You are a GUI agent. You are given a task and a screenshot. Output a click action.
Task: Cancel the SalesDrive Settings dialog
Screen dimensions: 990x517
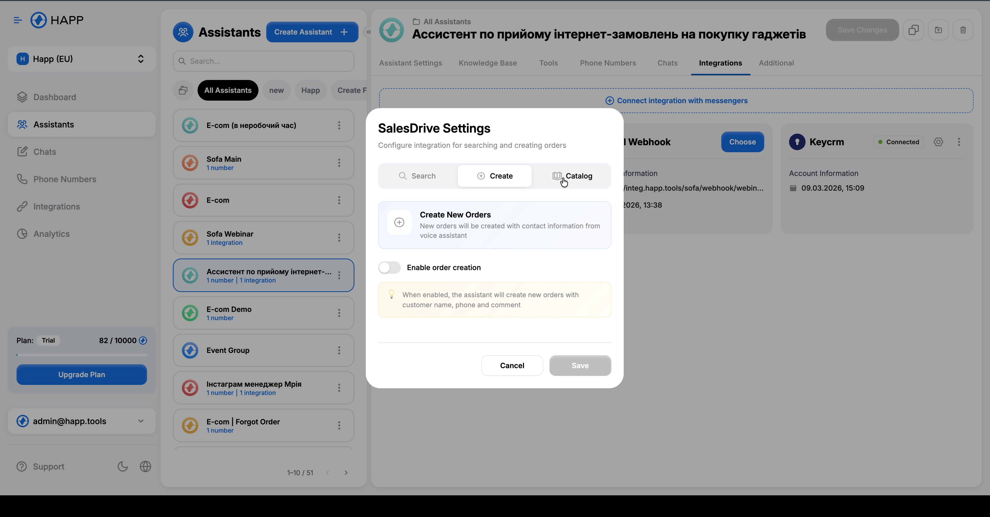pos(512,365)
